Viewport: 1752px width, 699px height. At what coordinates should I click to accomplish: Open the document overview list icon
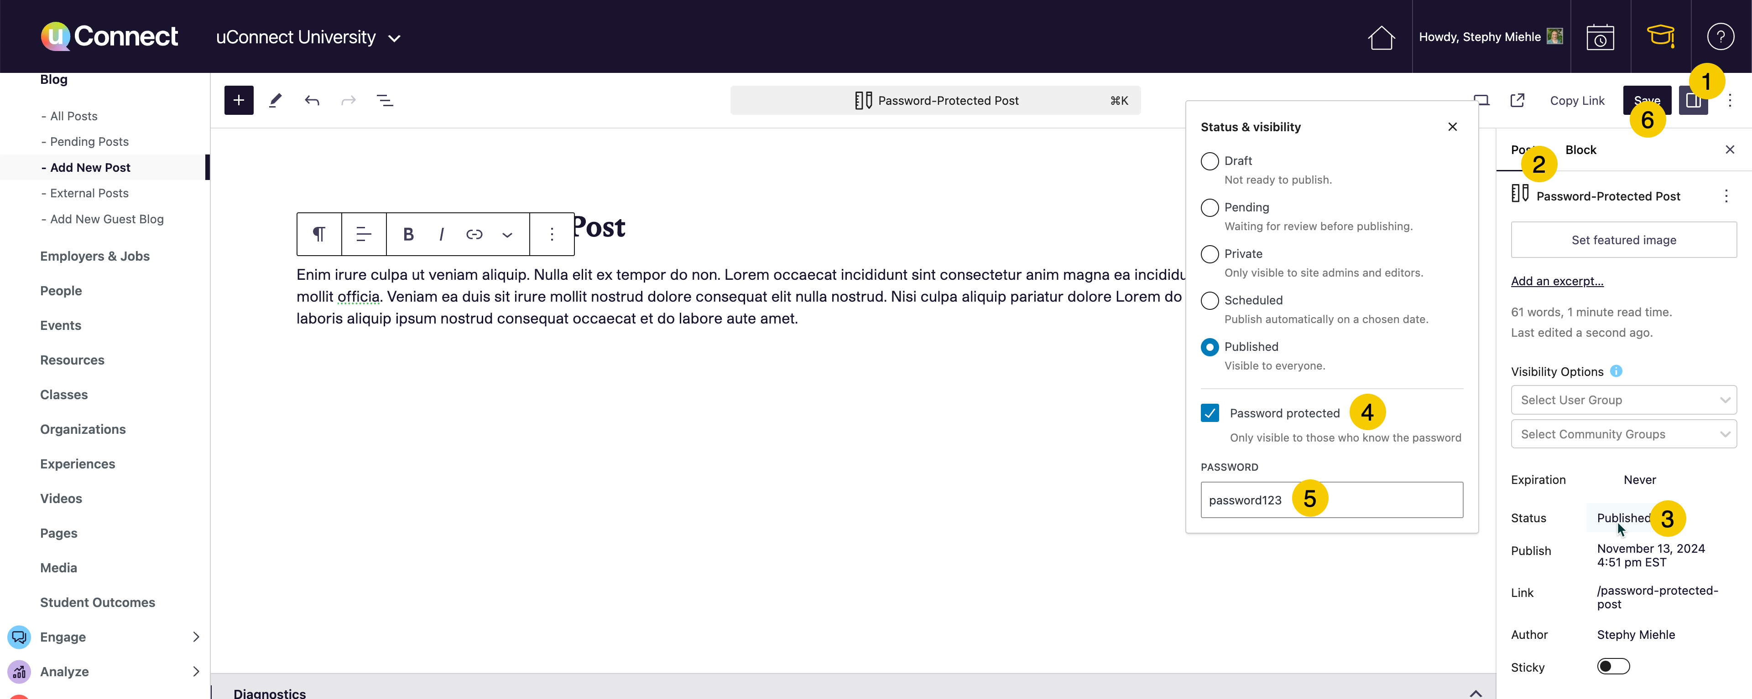point(385,101)
